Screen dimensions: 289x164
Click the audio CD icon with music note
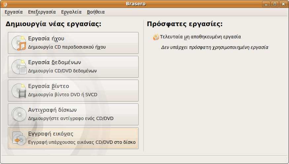19,43
